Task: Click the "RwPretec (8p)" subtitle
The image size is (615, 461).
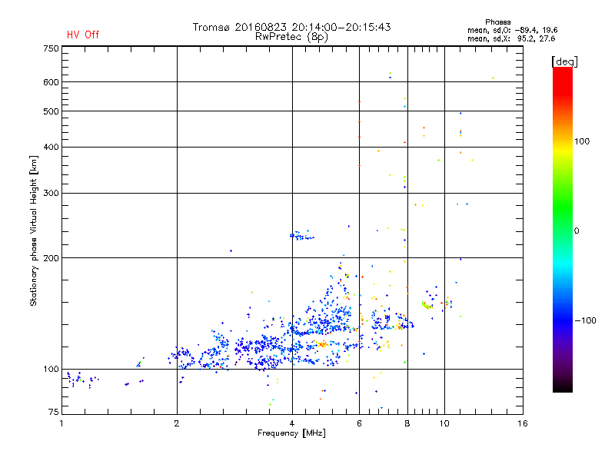Action: coord(291,37)
